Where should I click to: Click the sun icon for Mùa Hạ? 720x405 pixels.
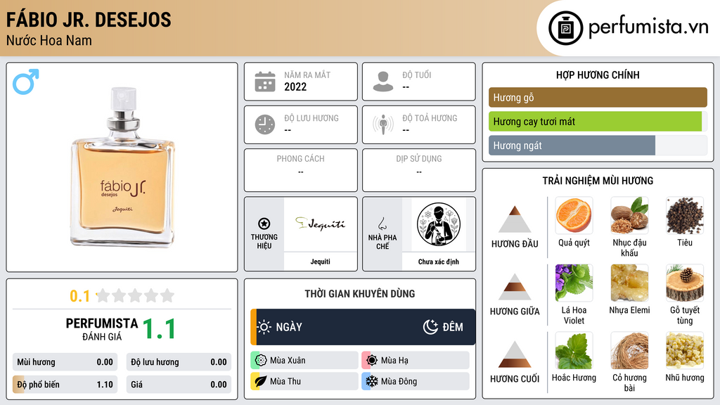coord(372,361)
